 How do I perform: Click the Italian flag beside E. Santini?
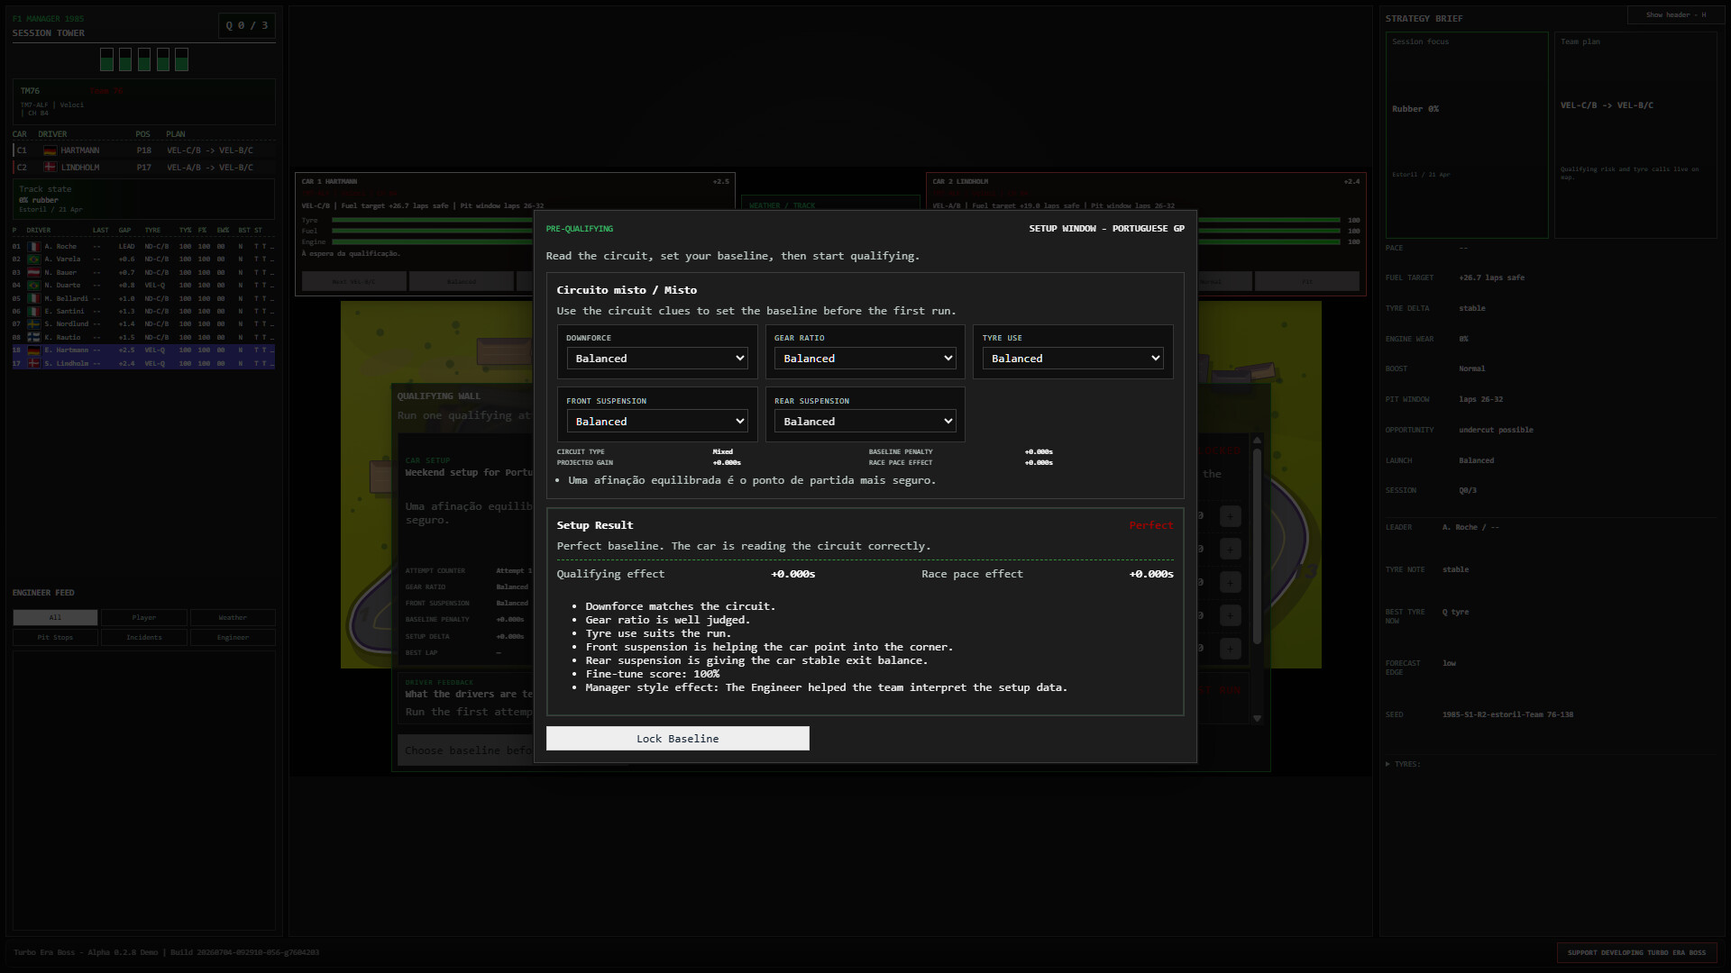[33, 311]
